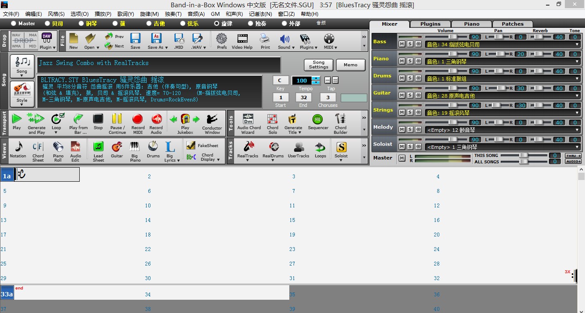The width and height of the screenshot is (585, 313).
Task: Switch to the Patches tab
Action: point(513,24)
